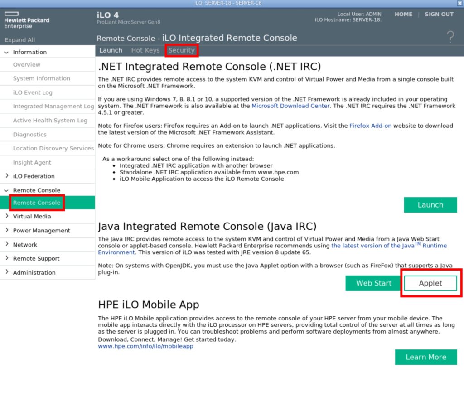The height and width of the screenshot is (397, 464).
Task: Collapse the Remote Console section chevron
Action: tap(6, 190)
